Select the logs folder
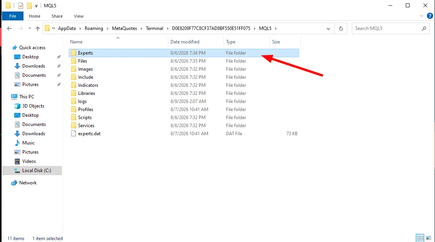The image size is (435, 242). 184,101
